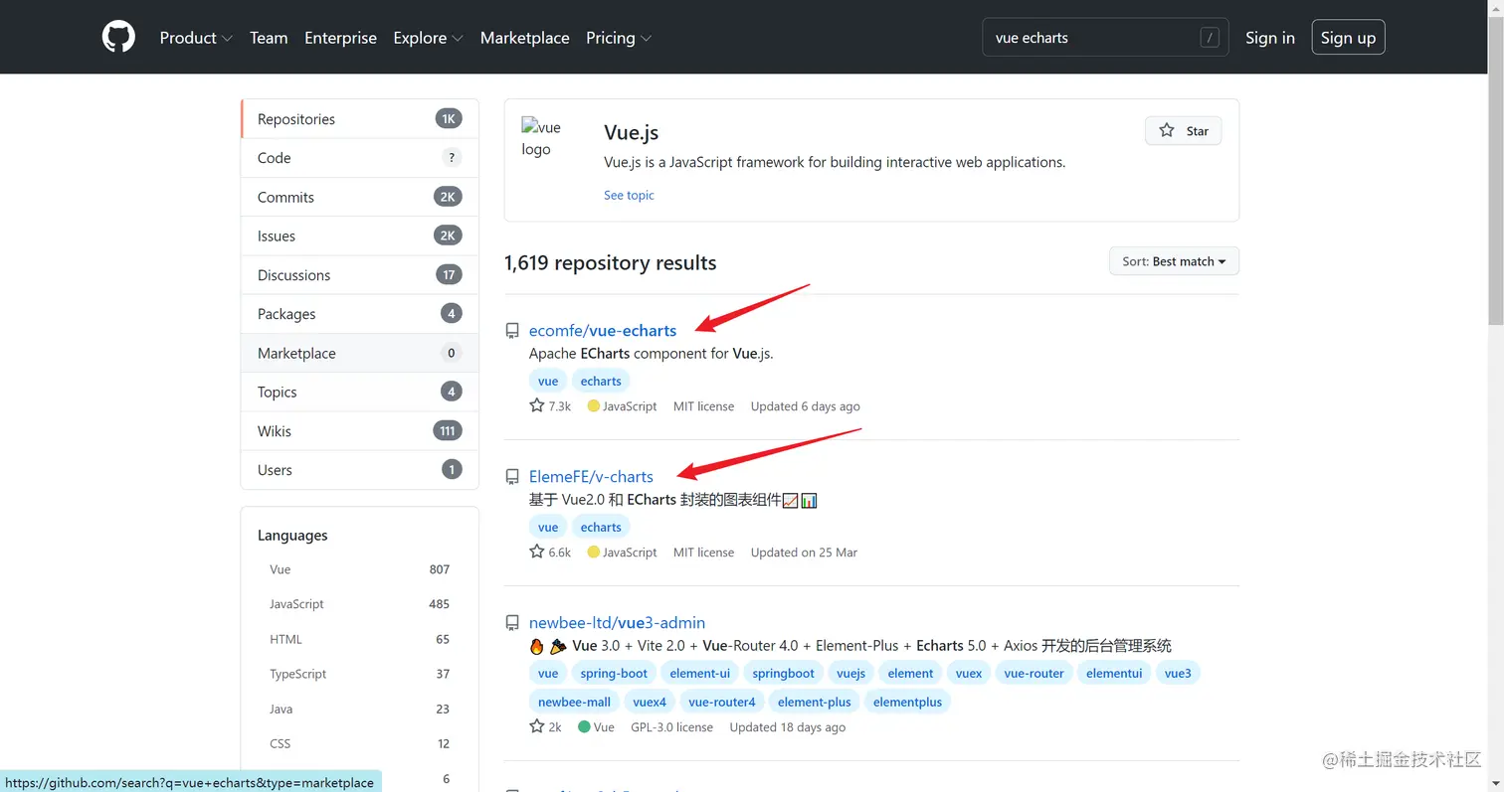
Task: Click the repo icon beside ElemeFE/v-charts
Action: [x=512, y=477]
